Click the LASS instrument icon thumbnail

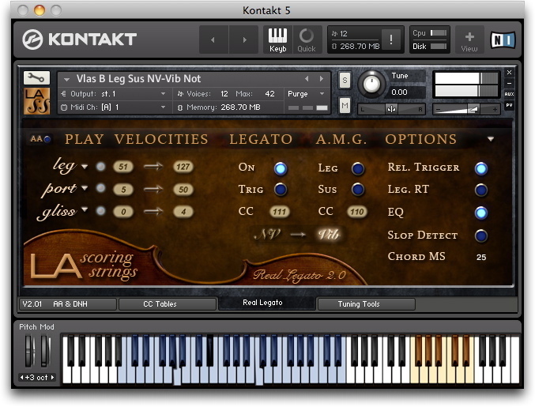click(x=36, y=101)
